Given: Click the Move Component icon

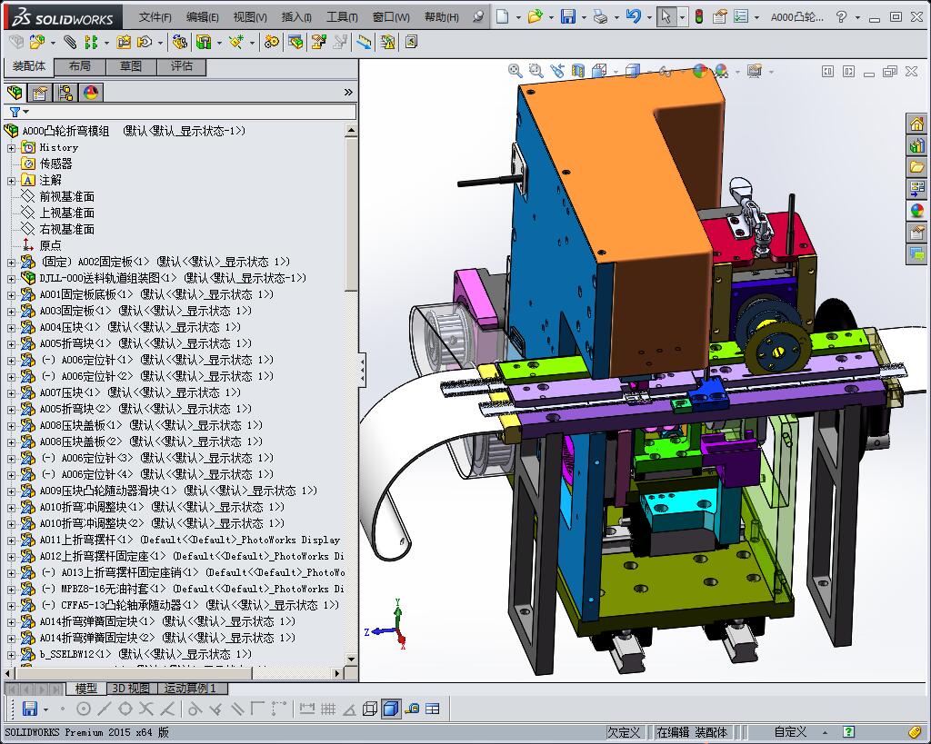Looking at the screenshot, I should (x=145, y=42).
